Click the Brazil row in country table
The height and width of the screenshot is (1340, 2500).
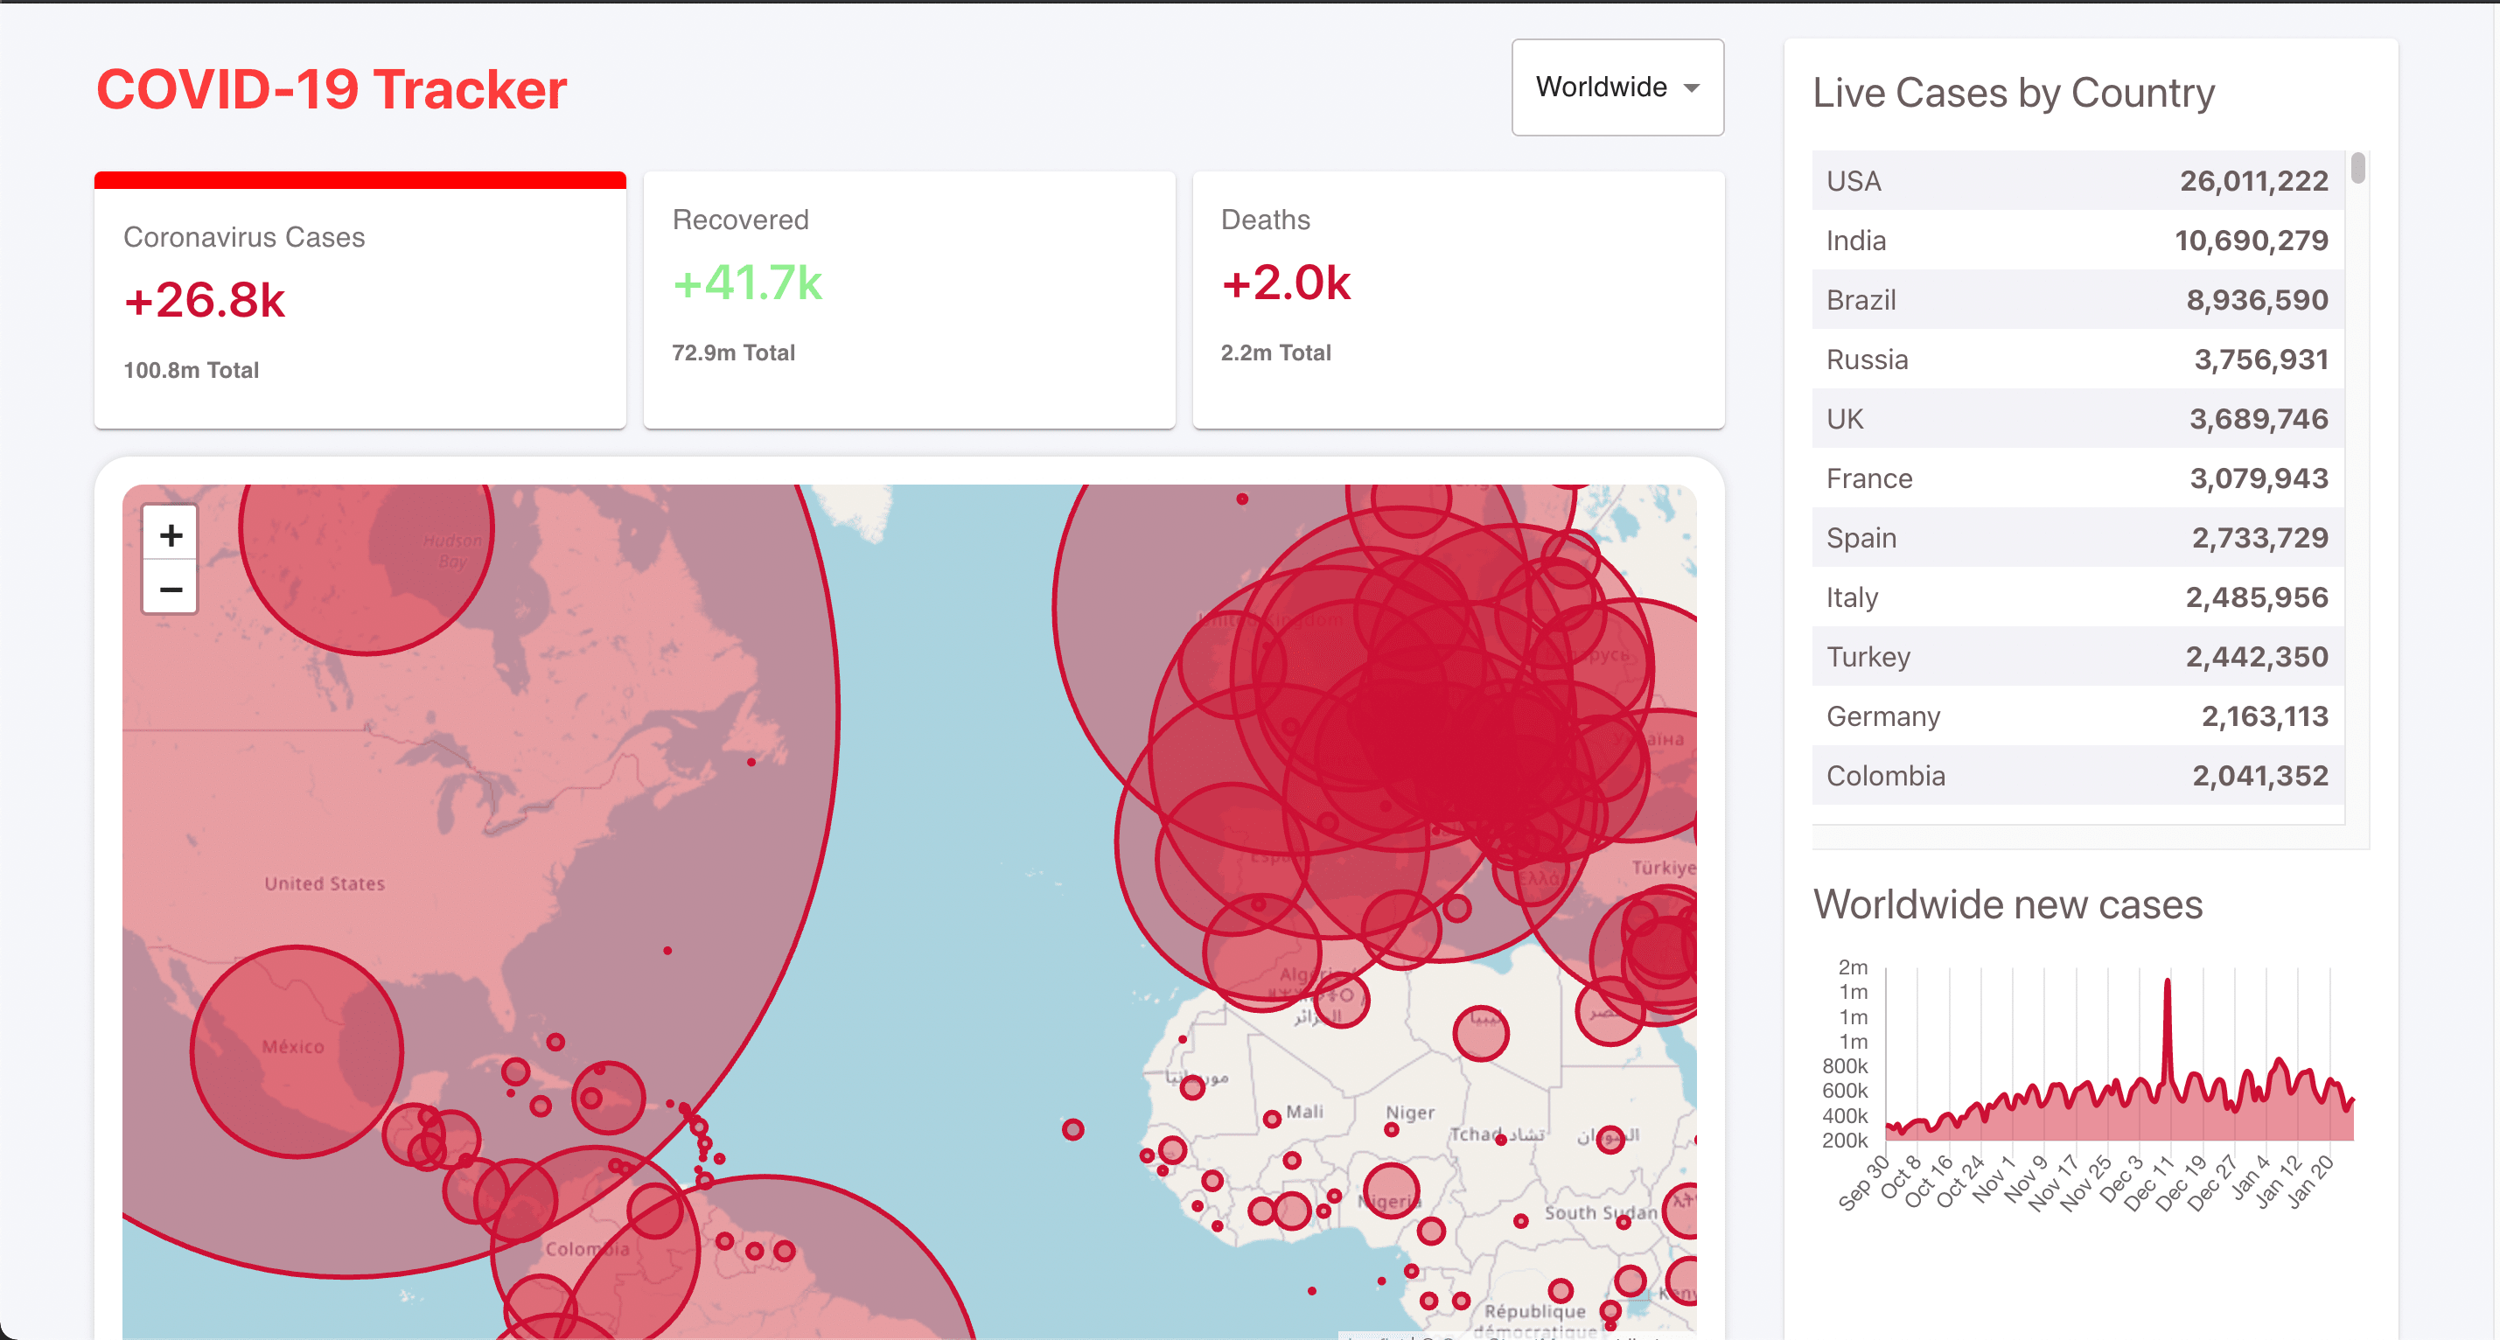(x=2077, y=300)
